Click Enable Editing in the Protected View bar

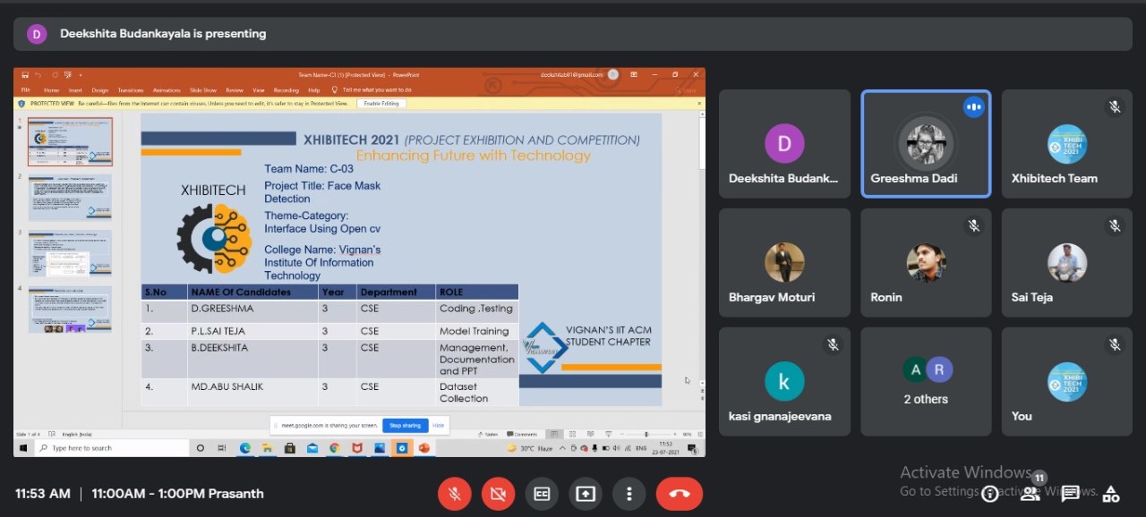pos(381,104)
